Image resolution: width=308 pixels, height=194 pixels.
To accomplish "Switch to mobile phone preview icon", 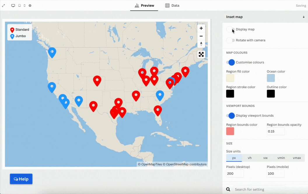I will pyautogui.click(x=24, y=6).
